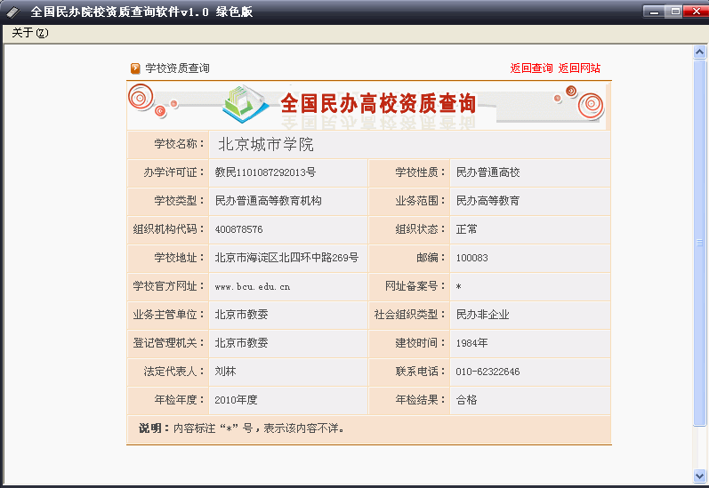Click the scrollbar down arrow
This screenshot has width=709, height=488.
click(x=699, y=476)
